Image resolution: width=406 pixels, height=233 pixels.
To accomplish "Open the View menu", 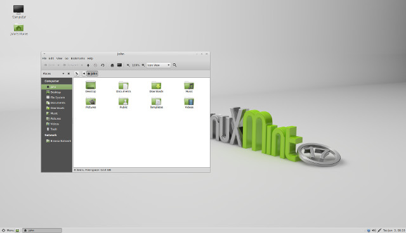I will pyautogui.click(x=59, y=58).
